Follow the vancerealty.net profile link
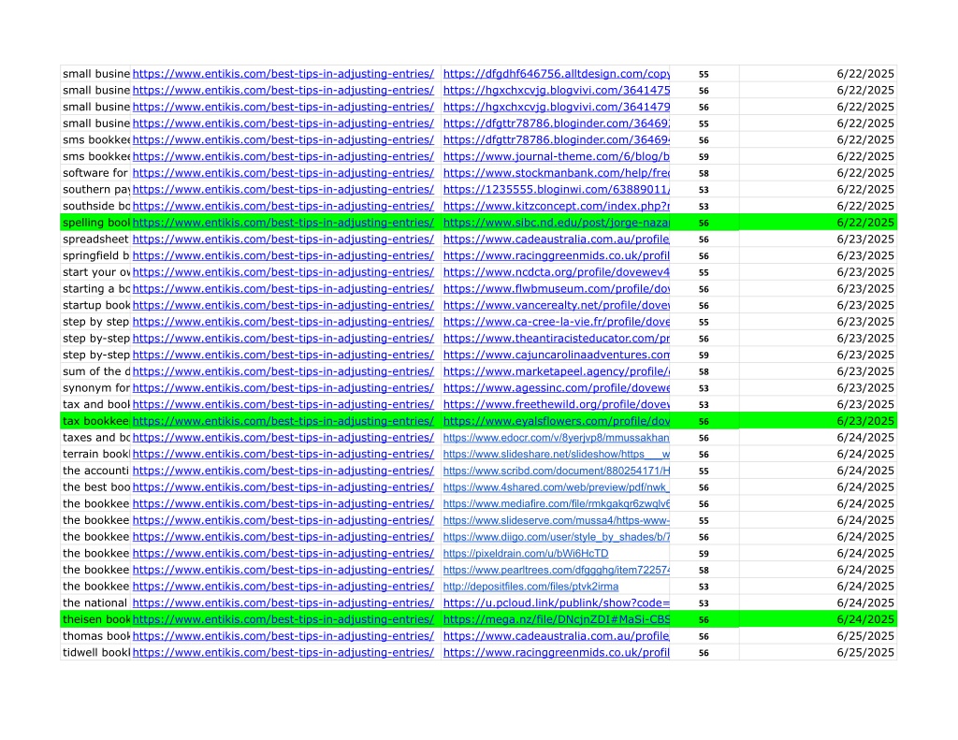Screen dimensions: 958x740 click(x=556, y=305)
